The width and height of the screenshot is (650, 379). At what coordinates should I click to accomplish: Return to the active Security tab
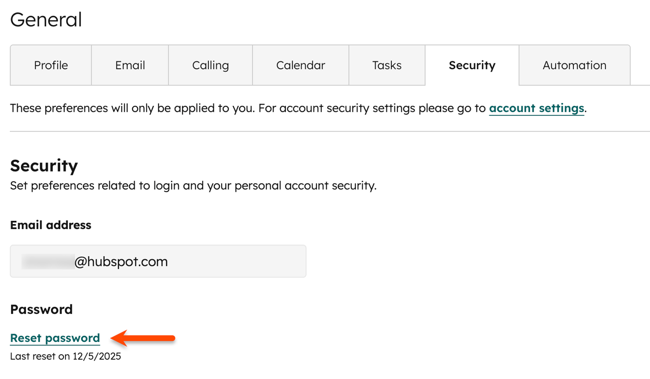tap(472, 65)
